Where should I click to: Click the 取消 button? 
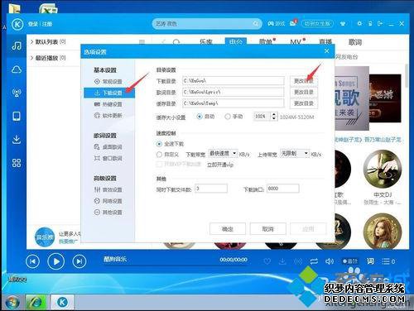[x=267, y=229]
